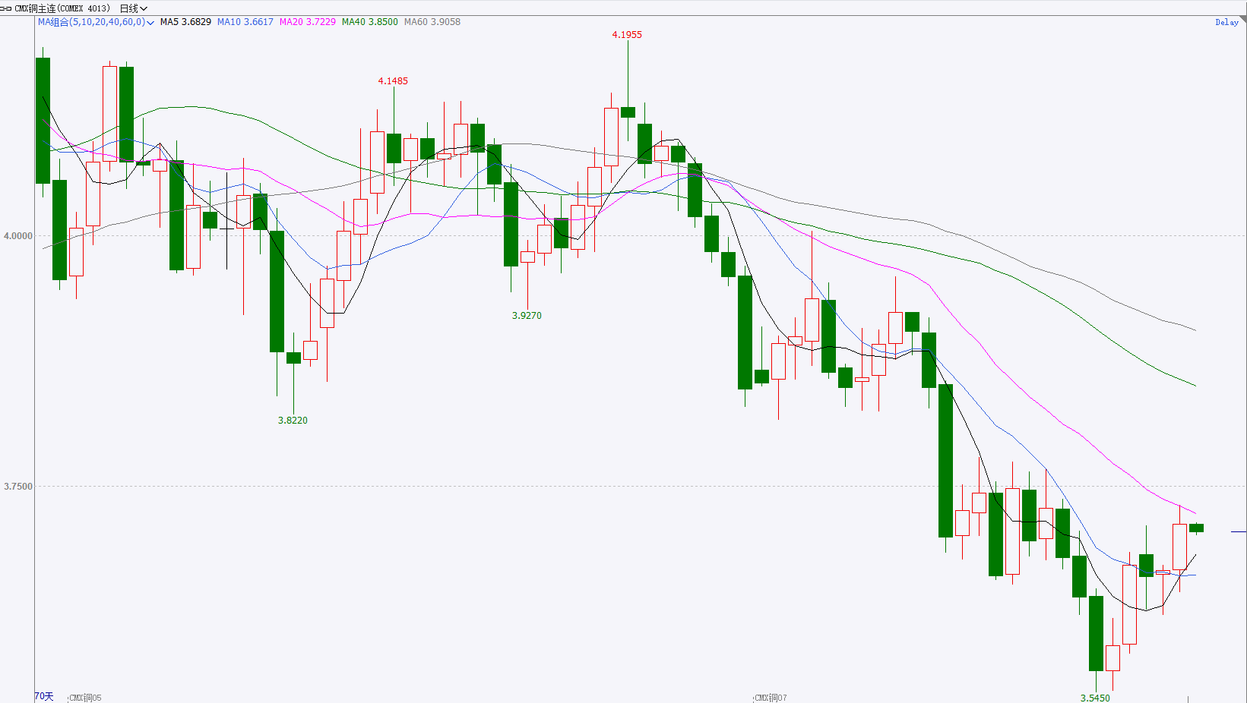Select the MA60 3.9058 legend label
This screenshot has height=703, width=1247.
click(432, 22)
